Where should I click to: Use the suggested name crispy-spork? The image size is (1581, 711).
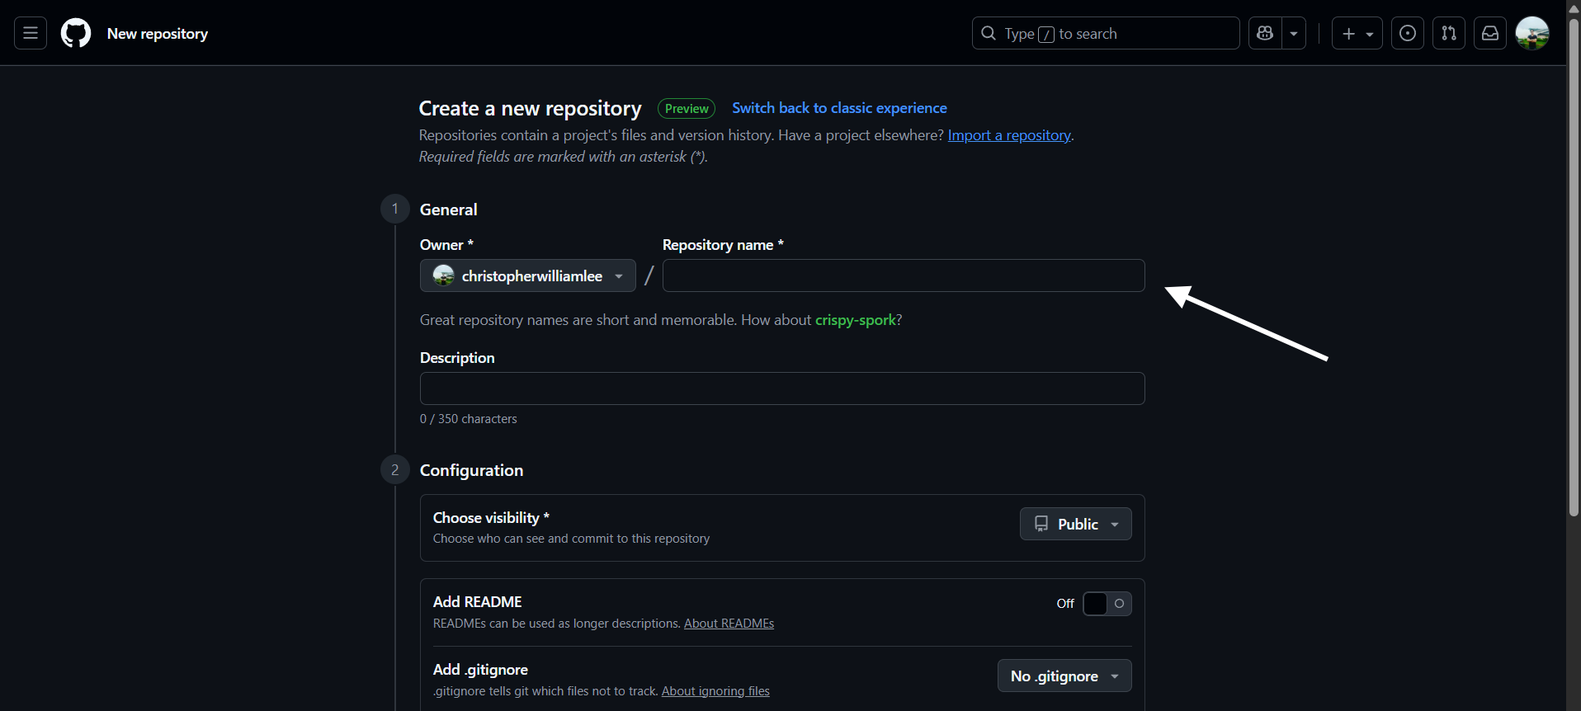856,320
